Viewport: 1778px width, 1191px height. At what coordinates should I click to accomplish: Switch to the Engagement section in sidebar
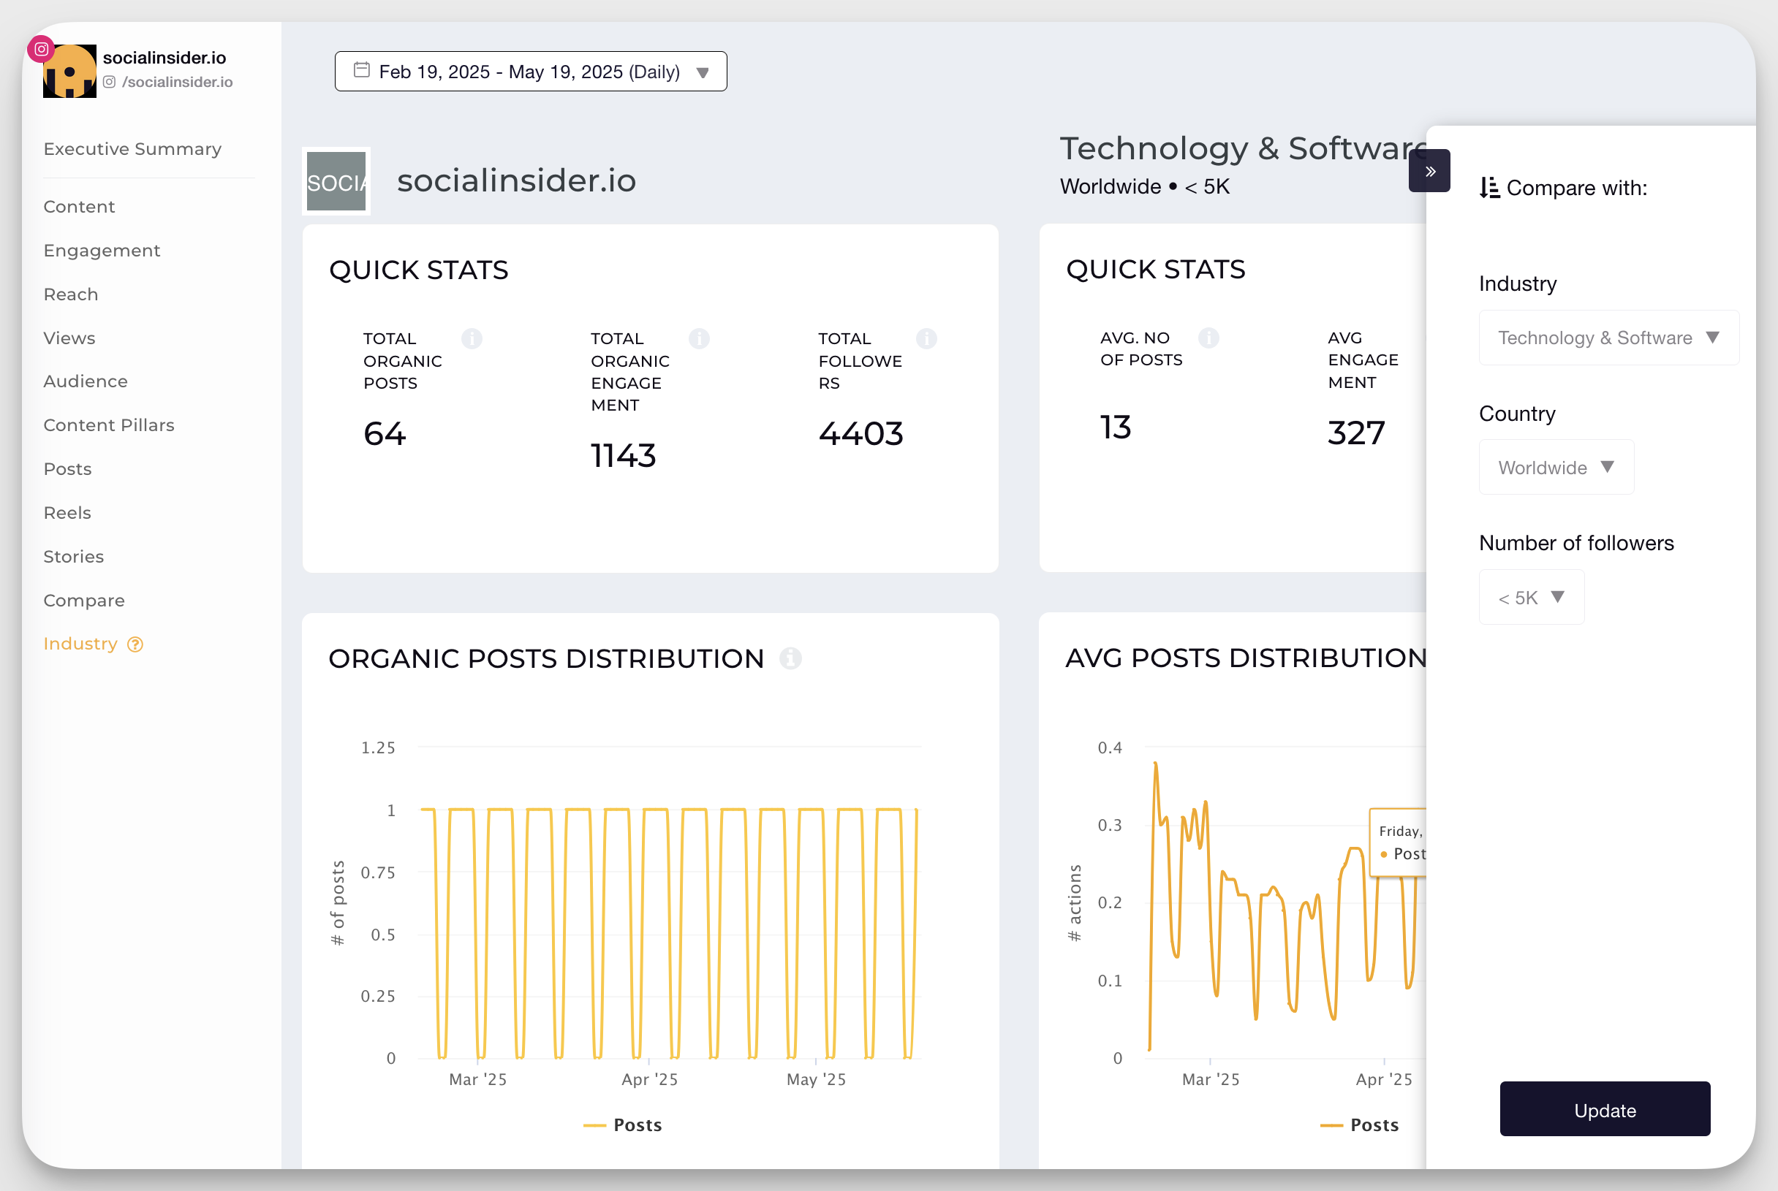point(102,250)
